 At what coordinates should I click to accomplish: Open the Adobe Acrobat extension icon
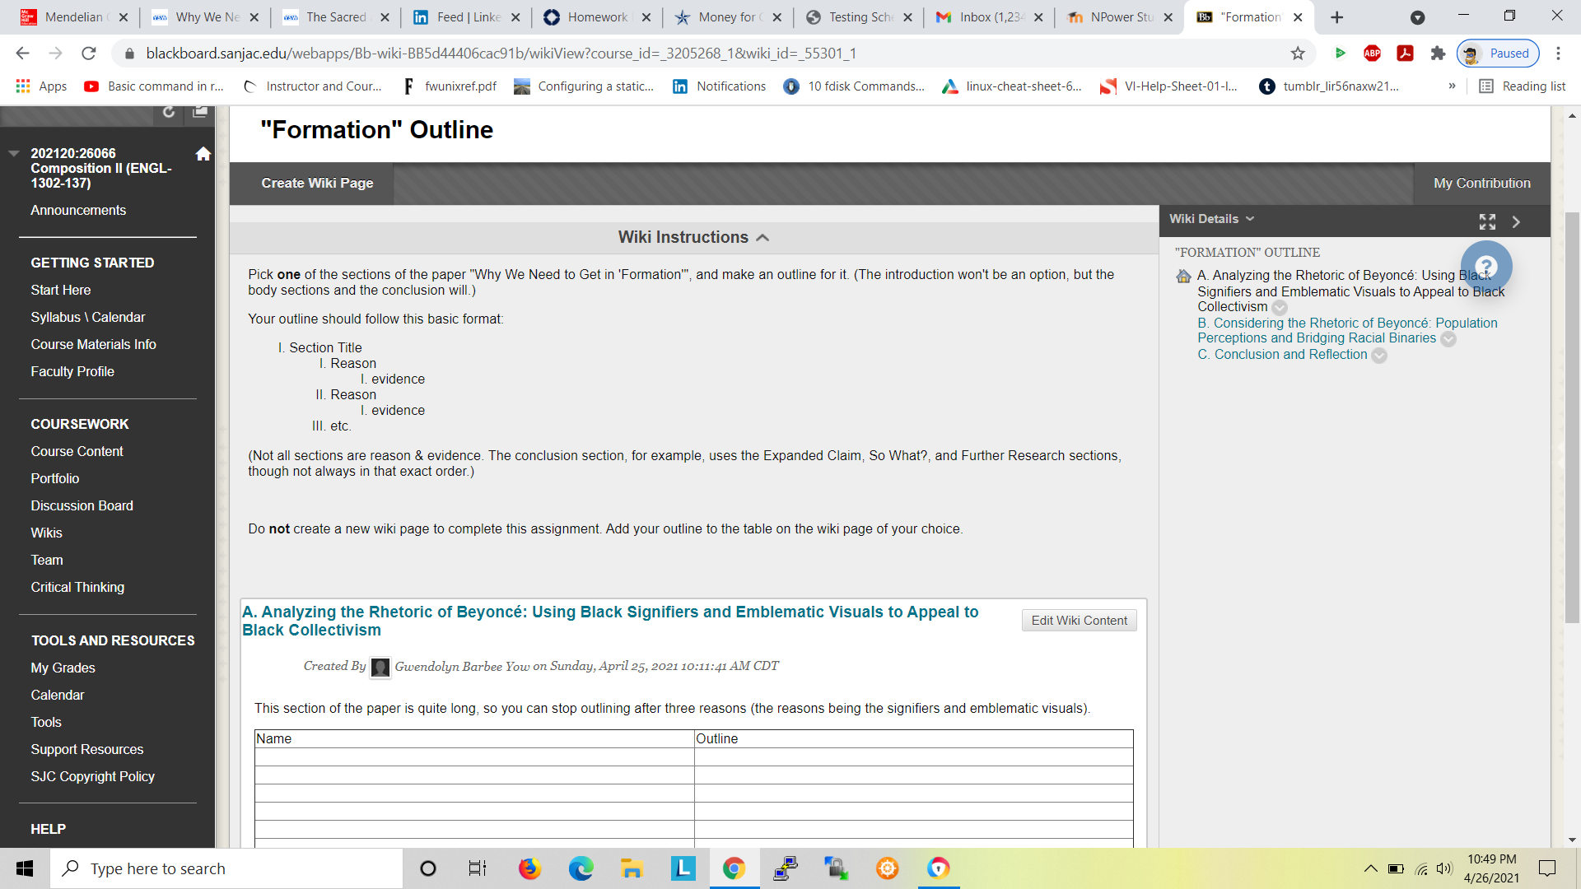coord(1405,54)
